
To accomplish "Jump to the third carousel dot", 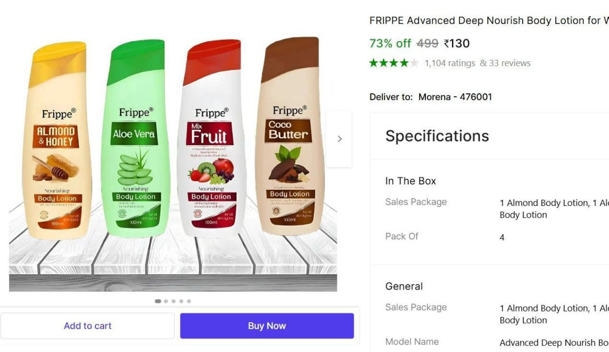I will pyautogui.click(x=174, y=301).
